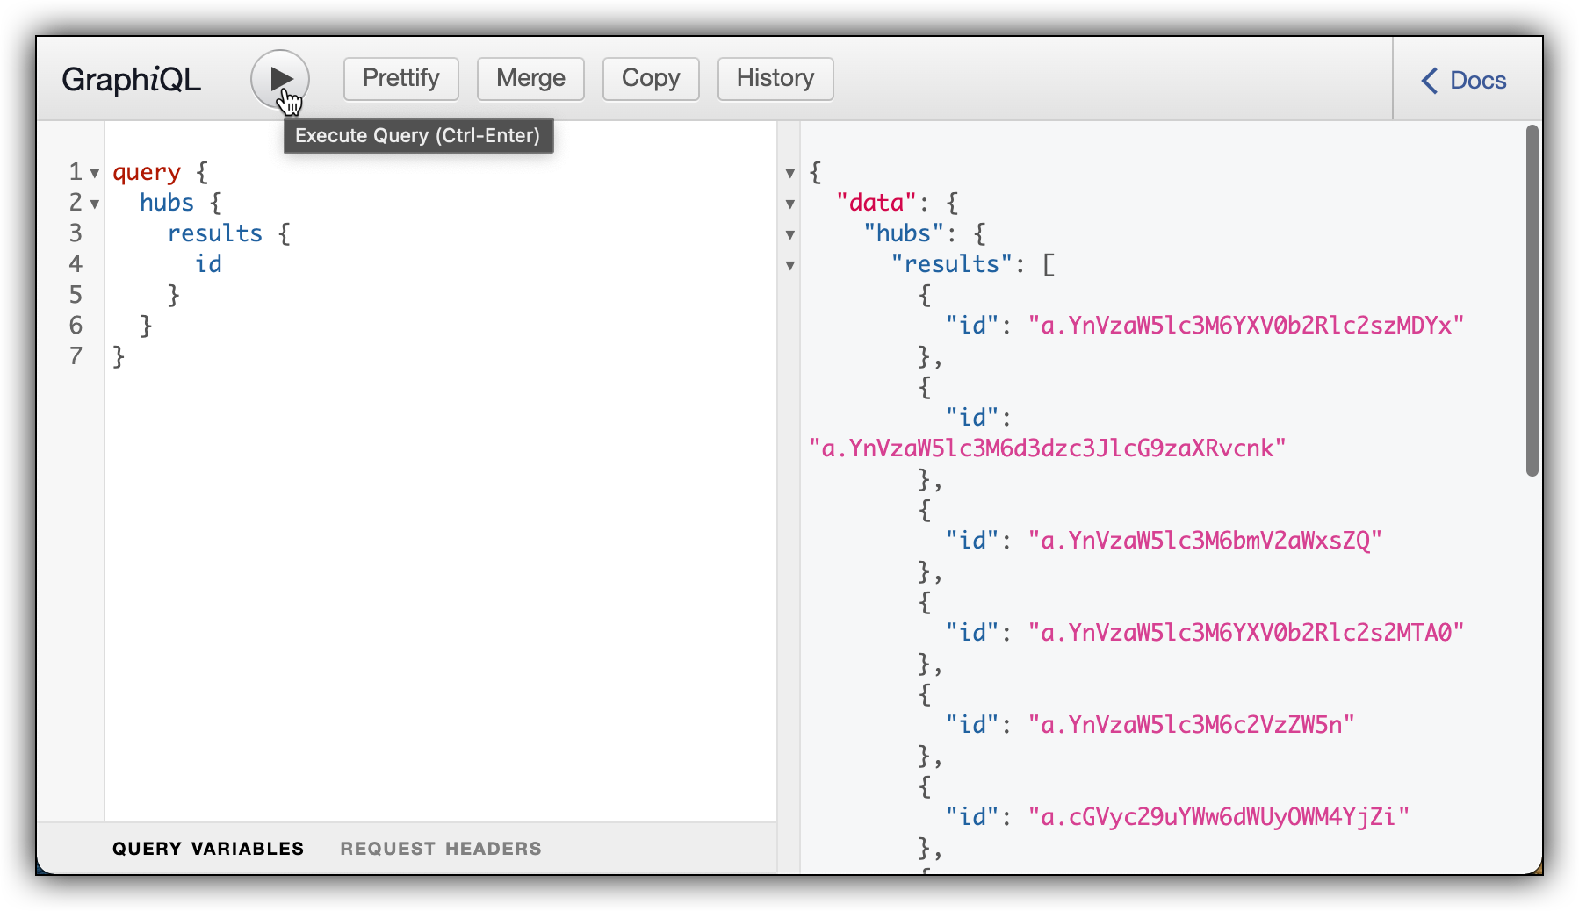Collapse the "hubs" object fold arrow in results

click(x=790, y=234)
